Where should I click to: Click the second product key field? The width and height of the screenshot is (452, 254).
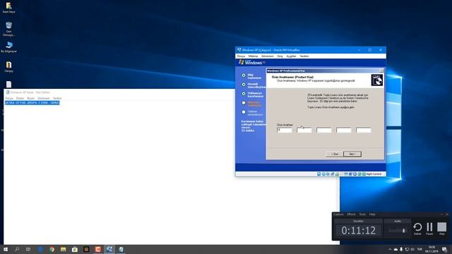click(x=304, y=130)
